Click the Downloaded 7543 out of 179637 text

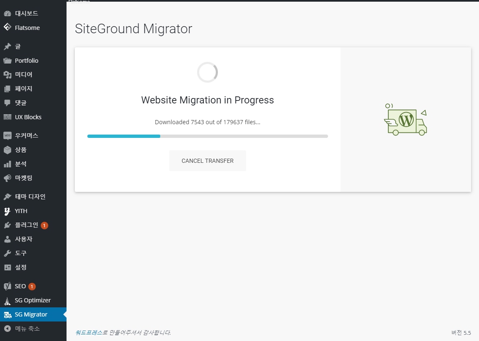[x=207, y=122]
